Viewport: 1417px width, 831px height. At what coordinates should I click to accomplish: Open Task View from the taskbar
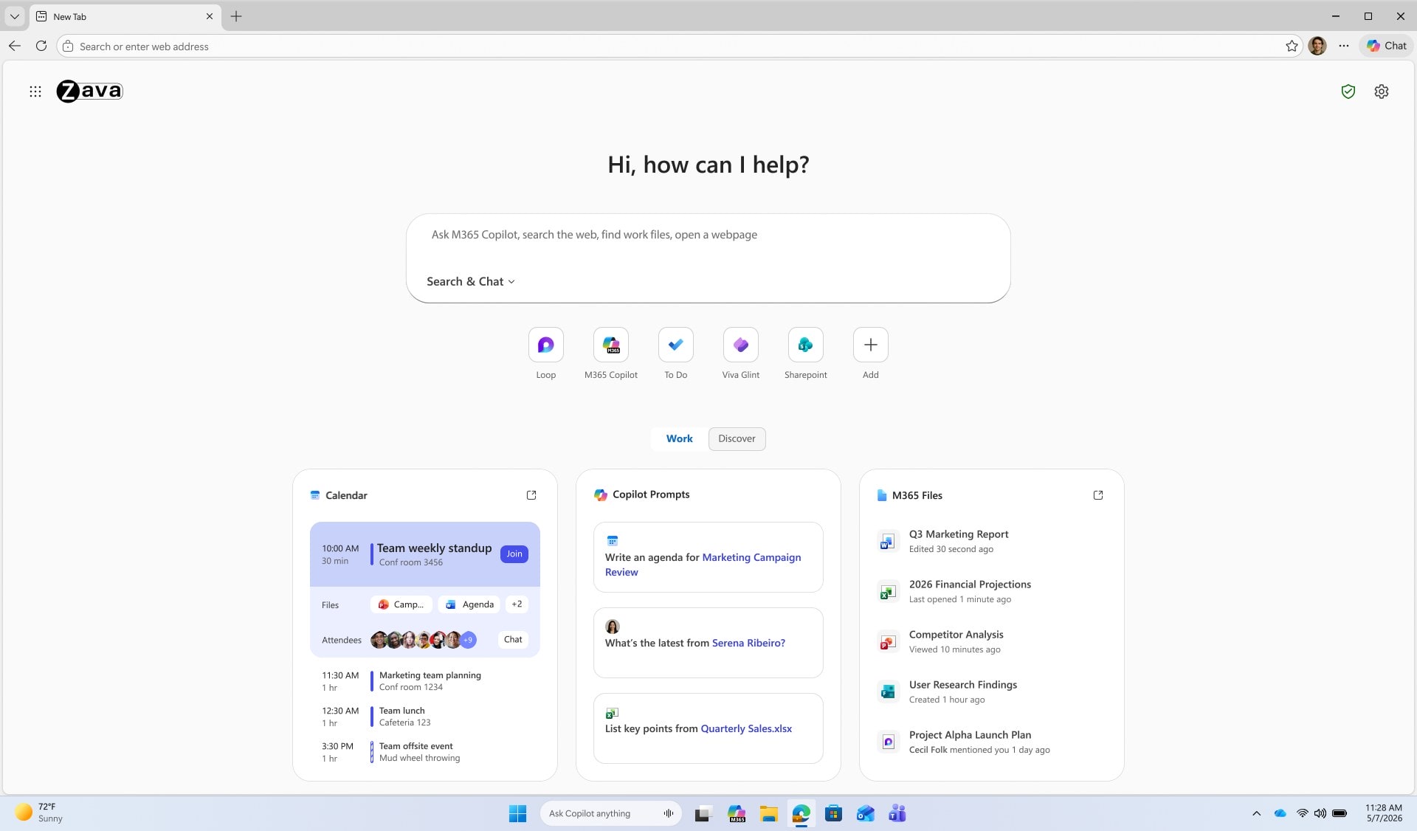click(703, 813)
